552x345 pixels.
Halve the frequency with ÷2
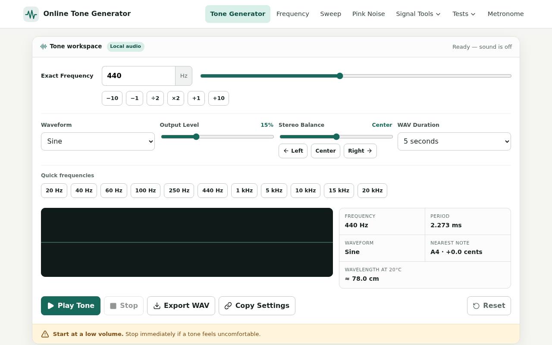click(155, 98)
